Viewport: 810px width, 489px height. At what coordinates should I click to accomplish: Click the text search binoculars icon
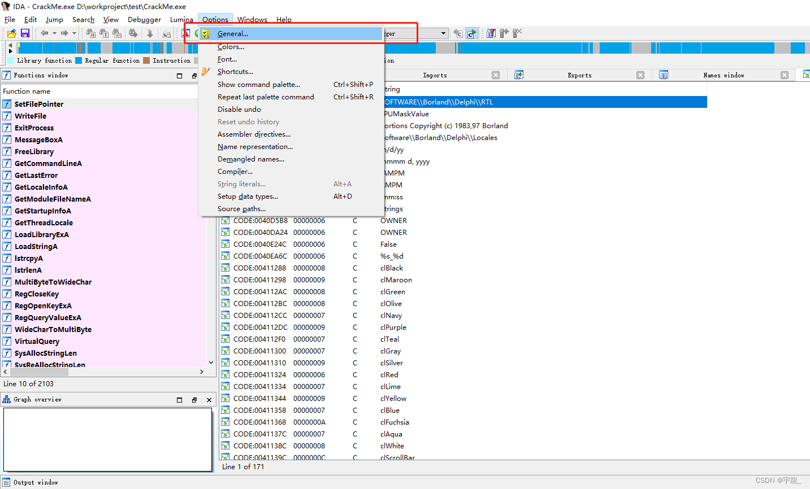[104, 33]
